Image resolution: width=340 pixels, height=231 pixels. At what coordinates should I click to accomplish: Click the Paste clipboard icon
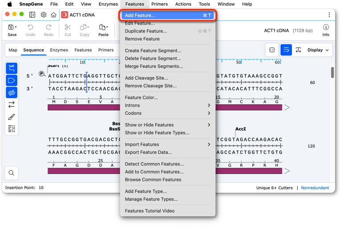click(x=102, y=27)
